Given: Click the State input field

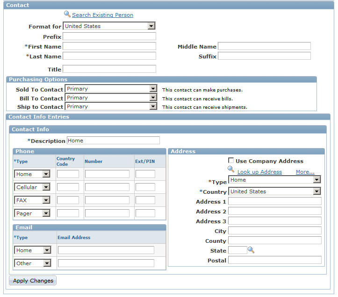Looking at the screenshot, I should (x=238, y=250).
